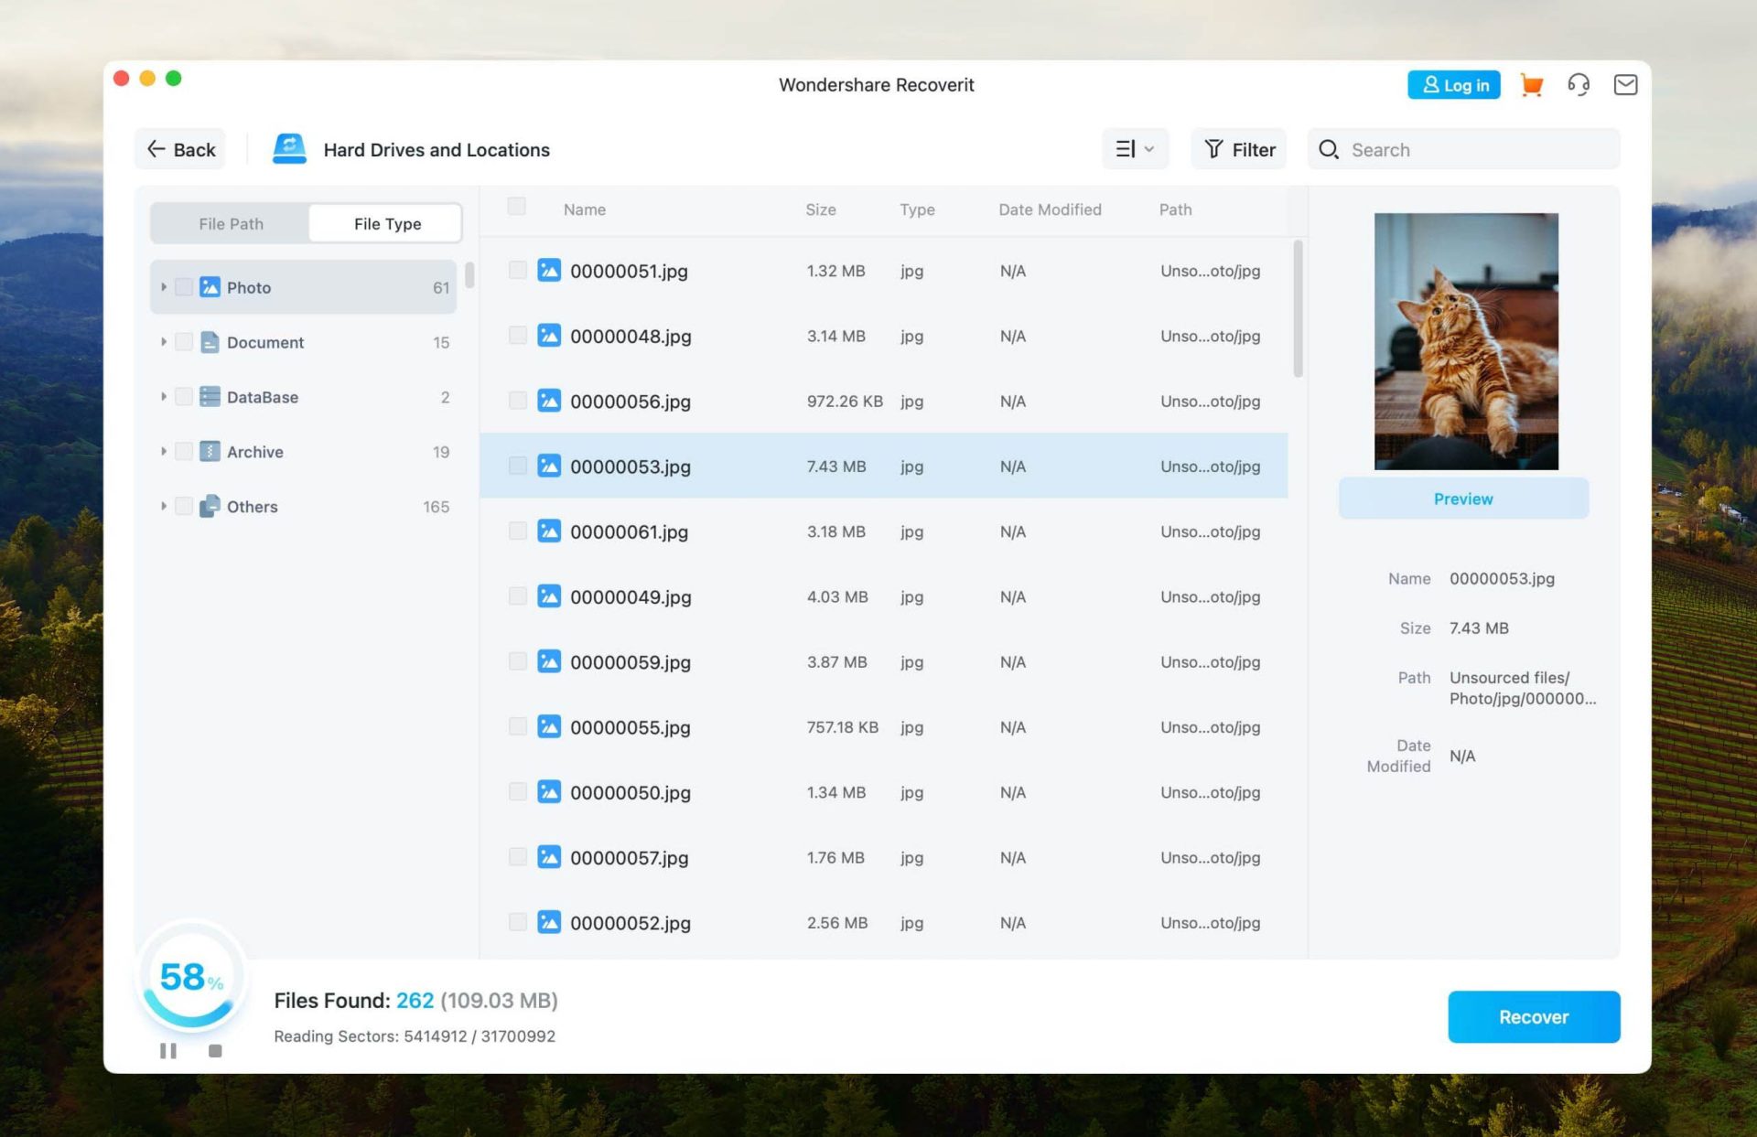The image size is (1757, 1137).
Task: Open the Filter options
Action: pyautogui.click(x=1238, y=148)
